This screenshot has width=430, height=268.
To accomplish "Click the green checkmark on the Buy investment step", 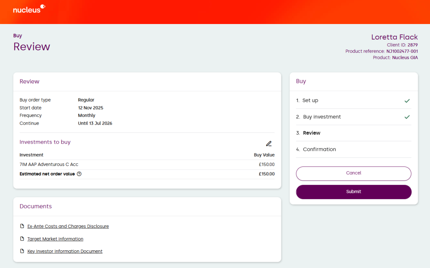I will click(407, 117).
